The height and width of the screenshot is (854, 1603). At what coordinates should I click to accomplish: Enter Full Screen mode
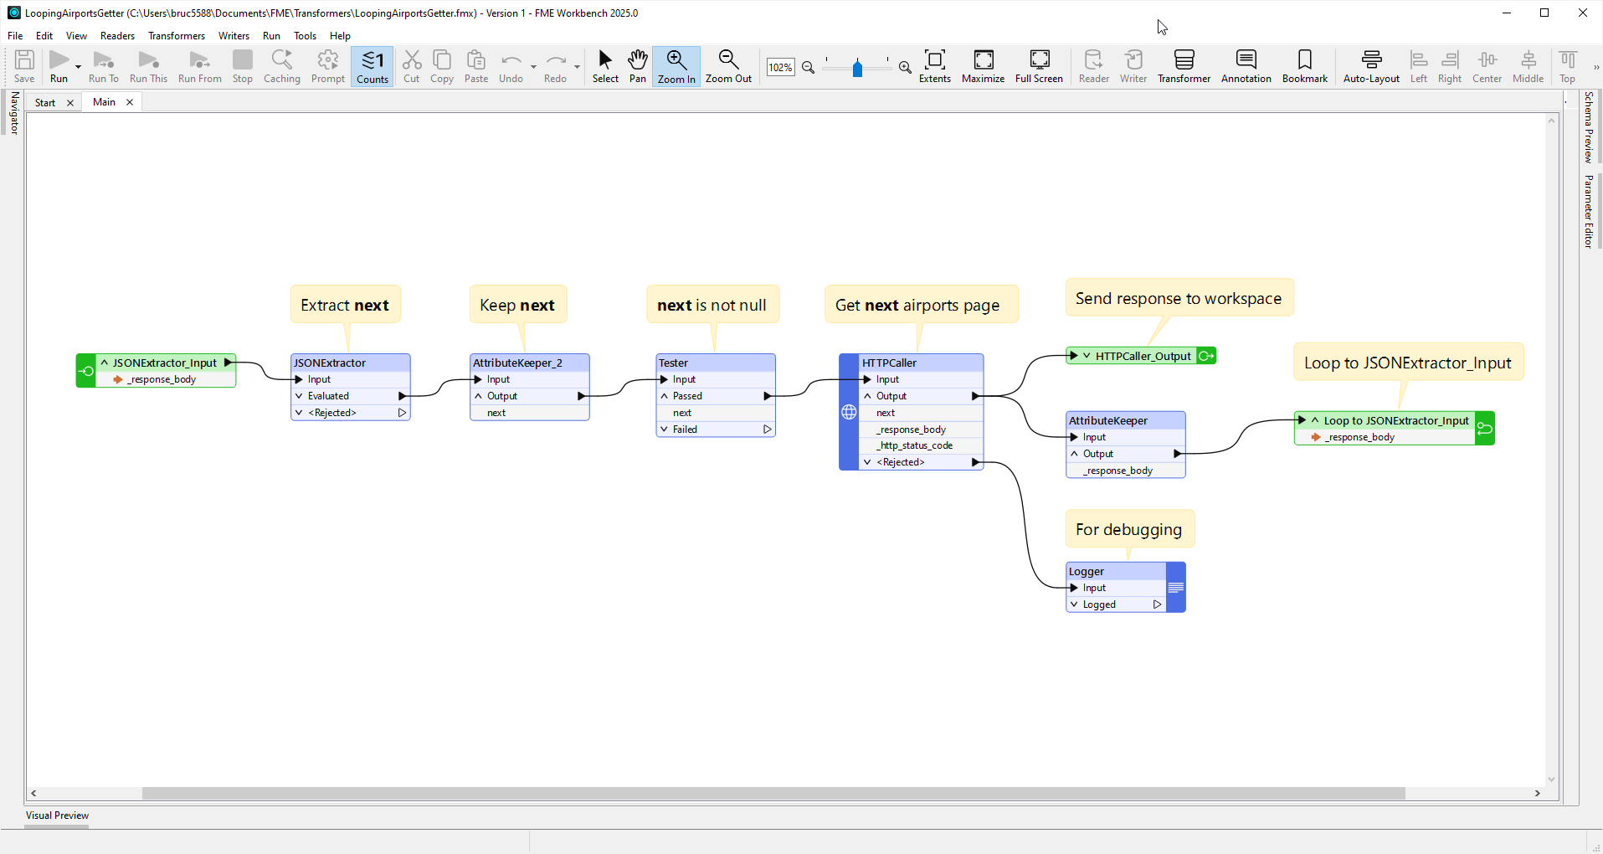click(1039, 66)
